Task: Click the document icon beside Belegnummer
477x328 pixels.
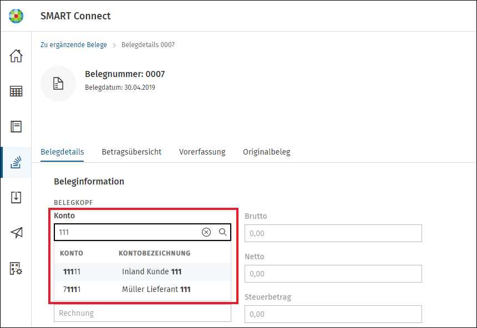Action: (58, 84)
